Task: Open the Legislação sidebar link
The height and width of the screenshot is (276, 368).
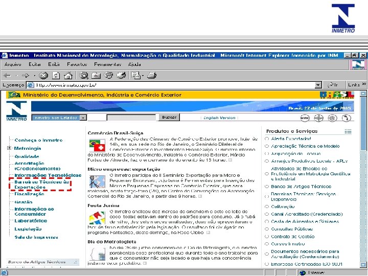Action: click(28, 229)
